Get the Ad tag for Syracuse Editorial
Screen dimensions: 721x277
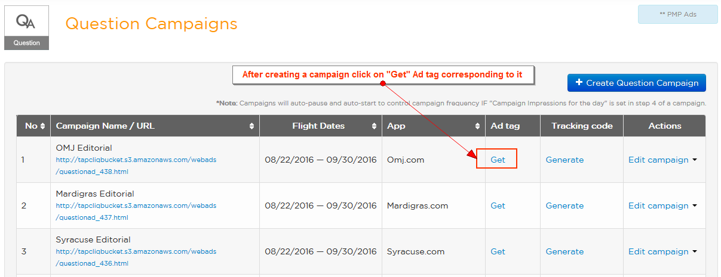click(x=498, y=251)
